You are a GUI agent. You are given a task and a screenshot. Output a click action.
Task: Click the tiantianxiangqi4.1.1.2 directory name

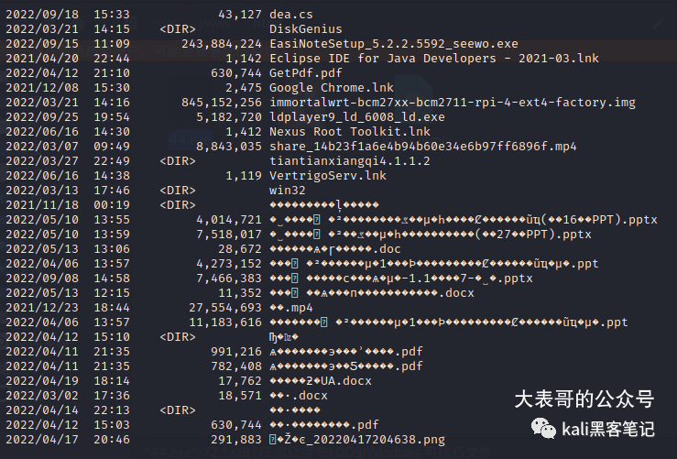tap(350, 161)
